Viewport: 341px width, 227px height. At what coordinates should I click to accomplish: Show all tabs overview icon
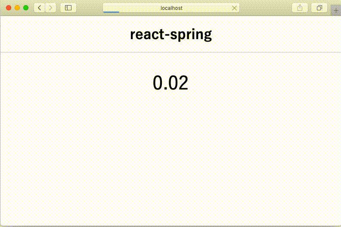pyautogui.click(x=319, y=8)
